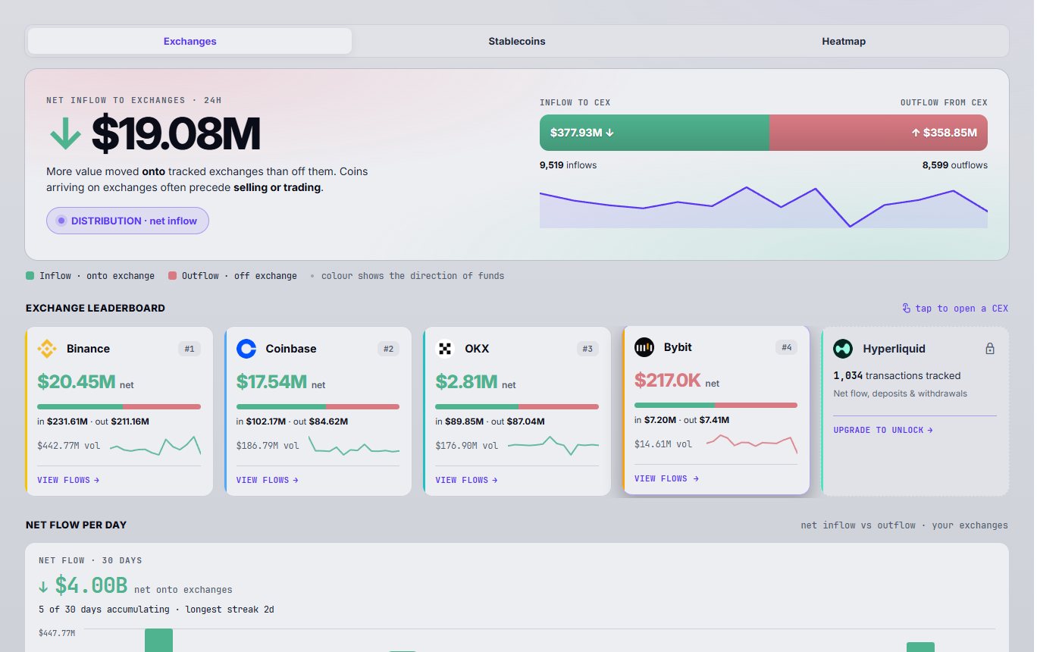Viewport: 1037px width, 652px height.
Task: Click the green Inflow legend swatch
Action: (30, 276)
